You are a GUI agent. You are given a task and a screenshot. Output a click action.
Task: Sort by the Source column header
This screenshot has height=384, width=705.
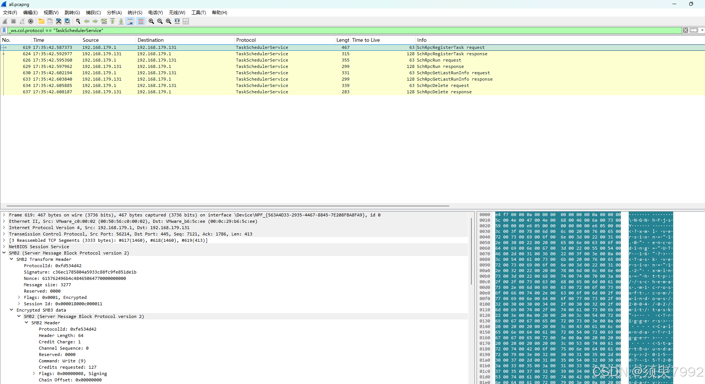click(x=108, y=40)
